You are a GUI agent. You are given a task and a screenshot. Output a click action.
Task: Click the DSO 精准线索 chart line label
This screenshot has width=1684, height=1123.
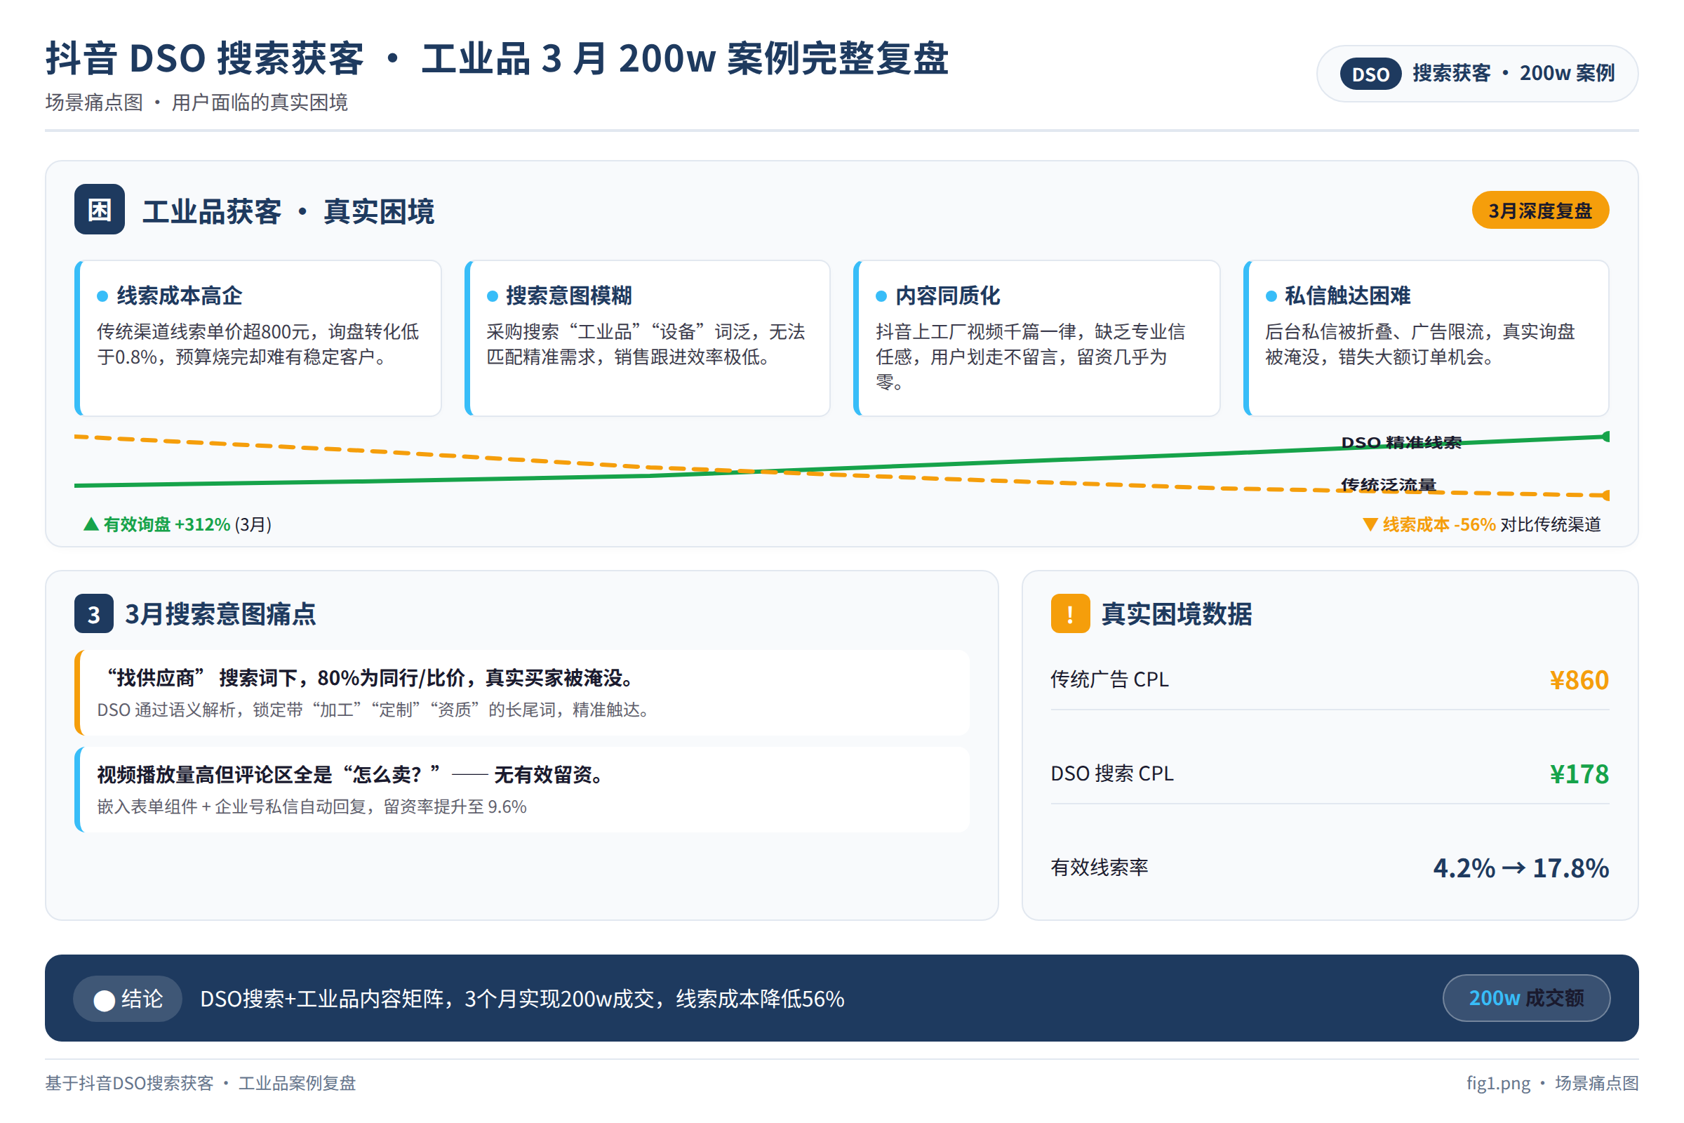pyautogui.click(x=1401, y=443)
